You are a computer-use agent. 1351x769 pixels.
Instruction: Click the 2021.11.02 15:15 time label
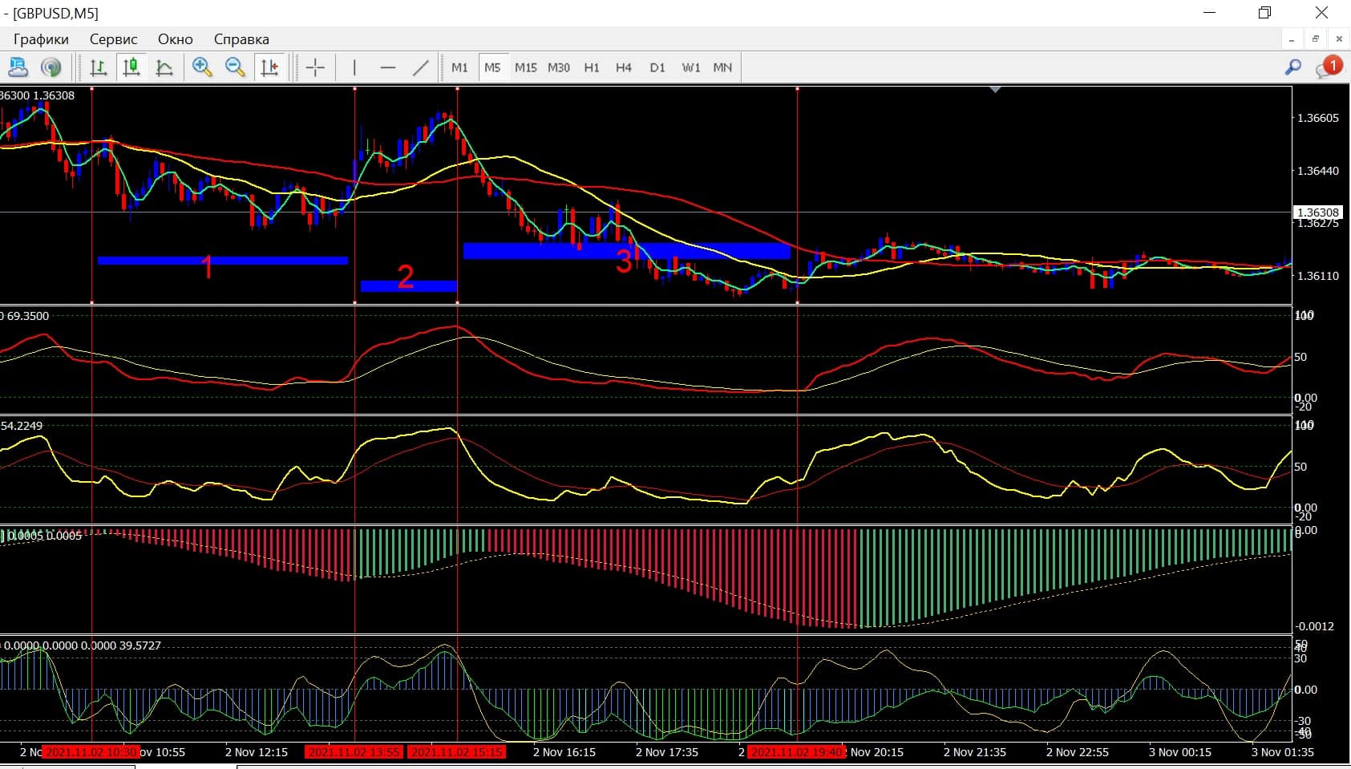(x=457, y=752)
